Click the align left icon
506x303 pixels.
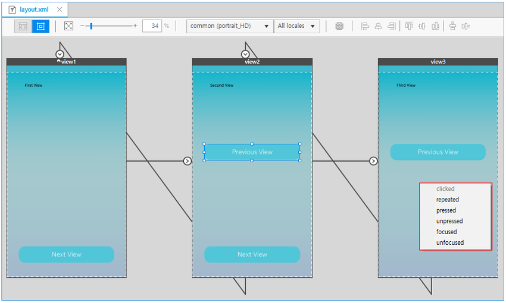coord(365,26)
